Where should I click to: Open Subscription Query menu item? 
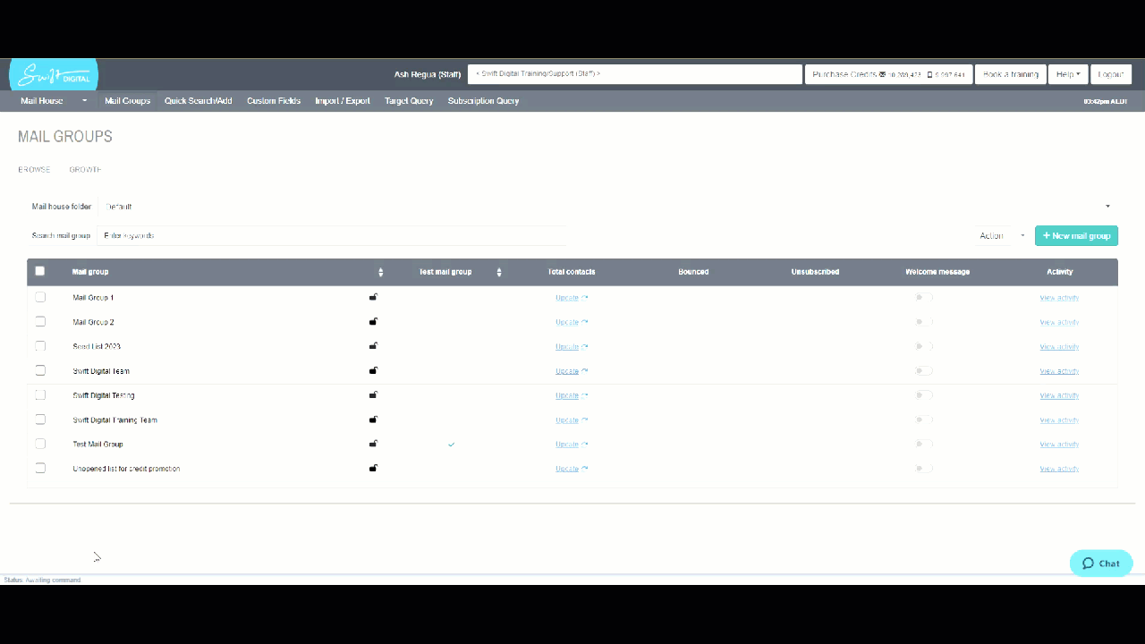click(x=483, y=101)
